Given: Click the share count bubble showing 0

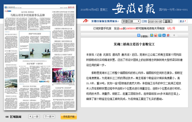Looking at the screenshot, I should click(174, 36).
